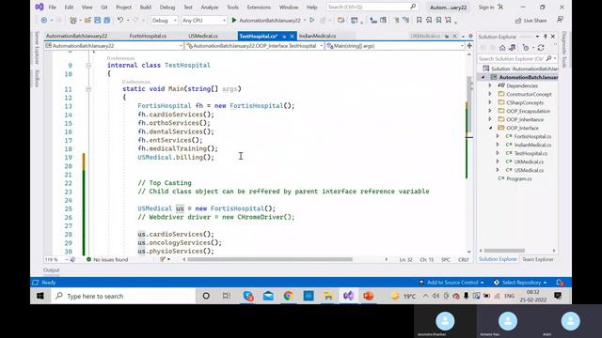Image resolution: width=602 pixels, height=338 pixels.
Task: Switch to the FortisHospital.cs tab
Action: (148, 36)
